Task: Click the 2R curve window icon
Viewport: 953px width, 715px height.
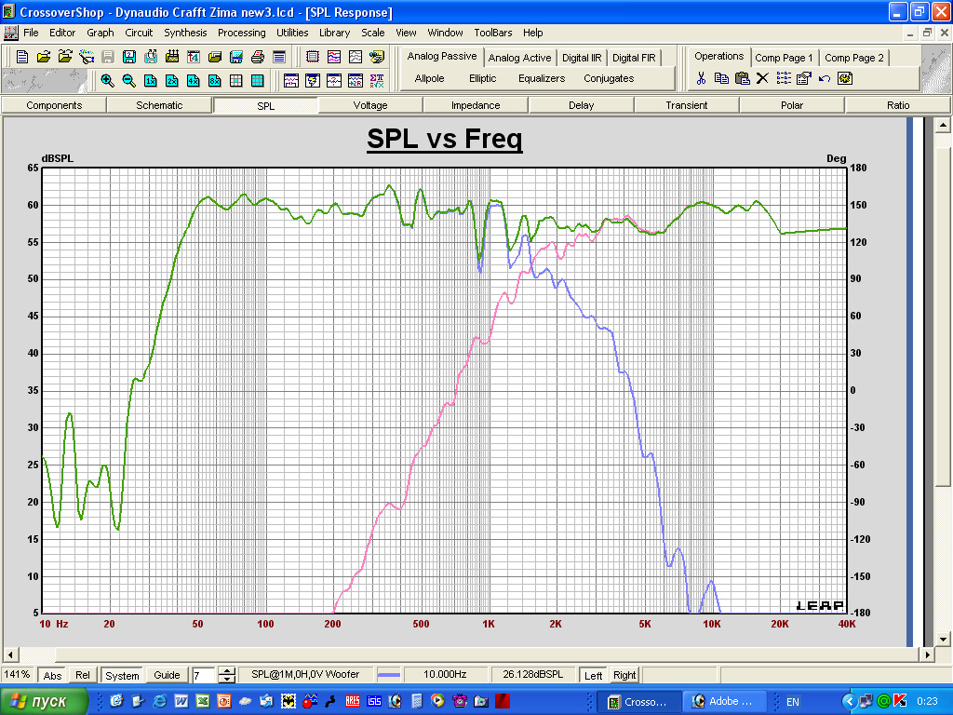Action: (356, 80)
